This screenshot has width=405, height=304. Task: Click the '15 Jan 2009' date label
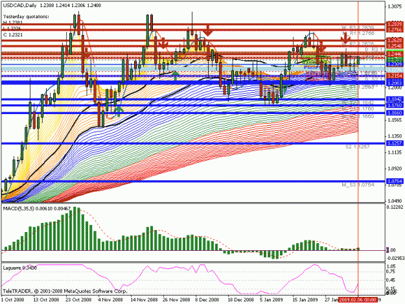[x=305, y=299]
